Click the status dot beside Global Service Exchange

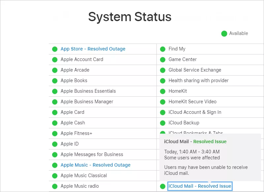pyautogui.click(x=163, y=70)
